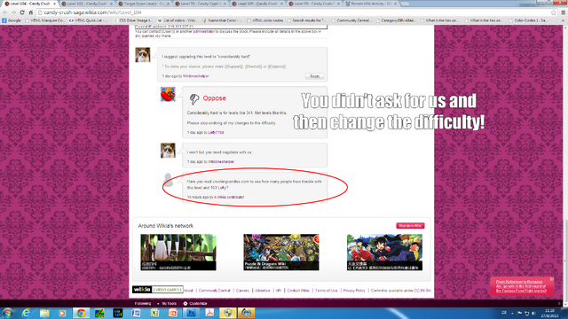Screen dimensions: 568x319
Task: Open the Color Codes bookmark
Action: tap(529, 20)
